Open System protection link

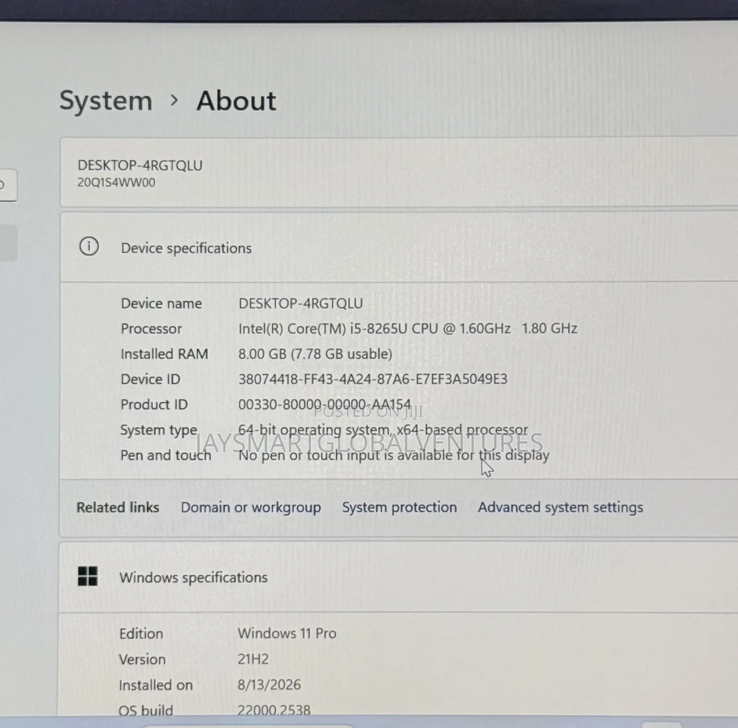pyautogui.click(x=399, y=507)
